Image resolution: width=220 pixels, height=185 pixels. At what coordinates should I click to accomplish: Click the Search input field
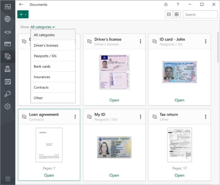click(200, 15)
